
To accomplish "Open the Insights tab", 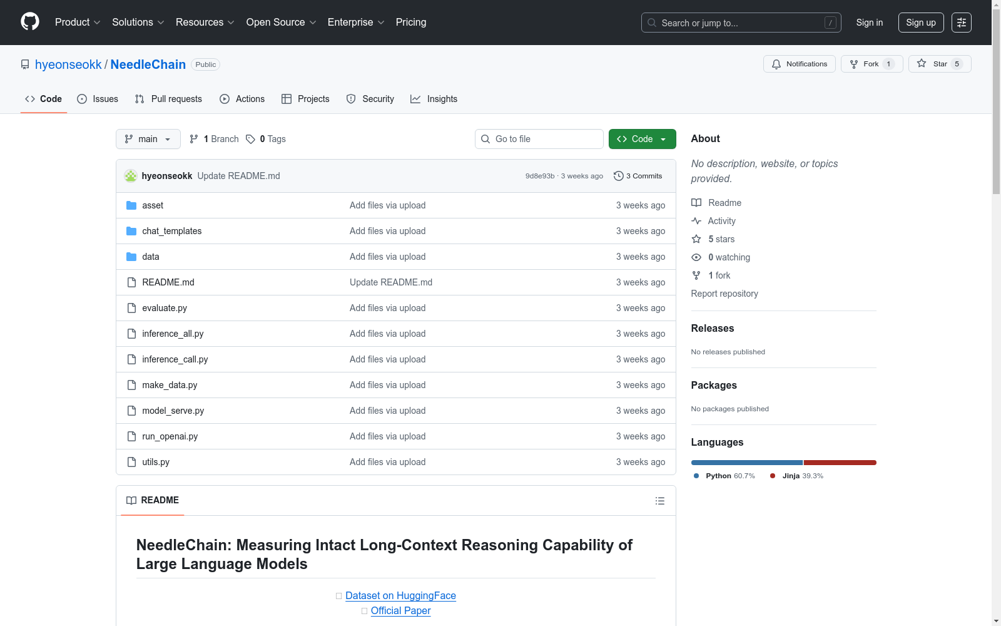I will pos(434,99).
